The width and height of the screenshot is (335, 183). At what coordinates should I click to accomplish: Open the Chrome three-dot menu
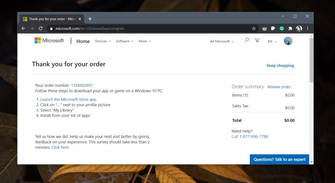[308, 28]
